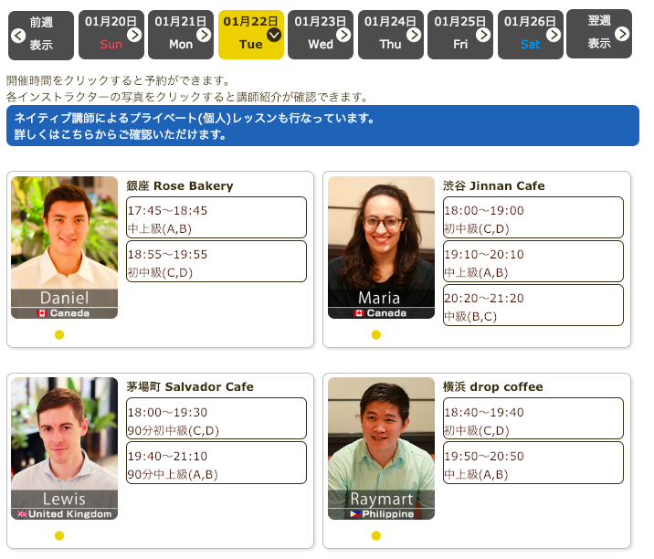
Task: Open the blue private lesson information banner
Action: 322,126
